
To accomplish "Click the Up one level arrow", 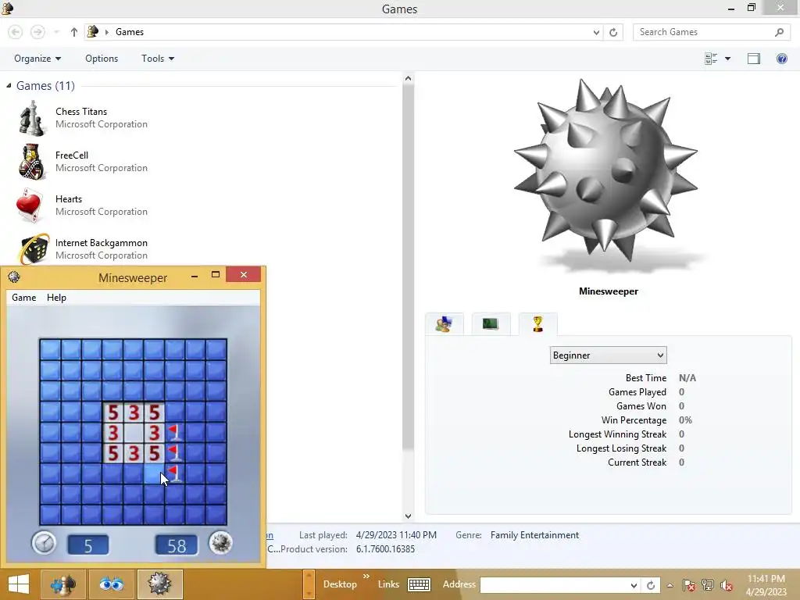I will click(74, 32).
